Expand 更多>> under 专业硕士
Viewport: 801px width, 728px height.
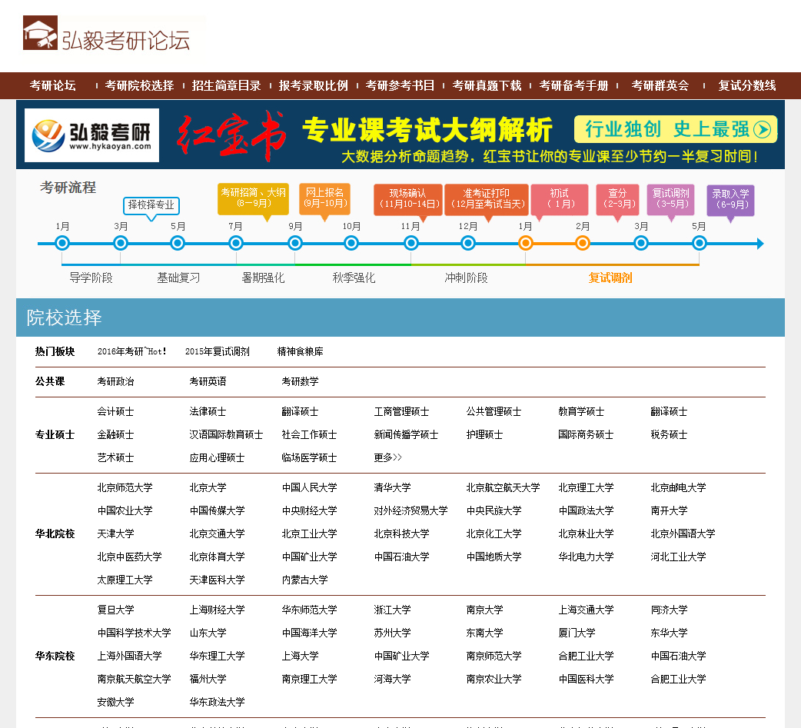tap(387, 457)
